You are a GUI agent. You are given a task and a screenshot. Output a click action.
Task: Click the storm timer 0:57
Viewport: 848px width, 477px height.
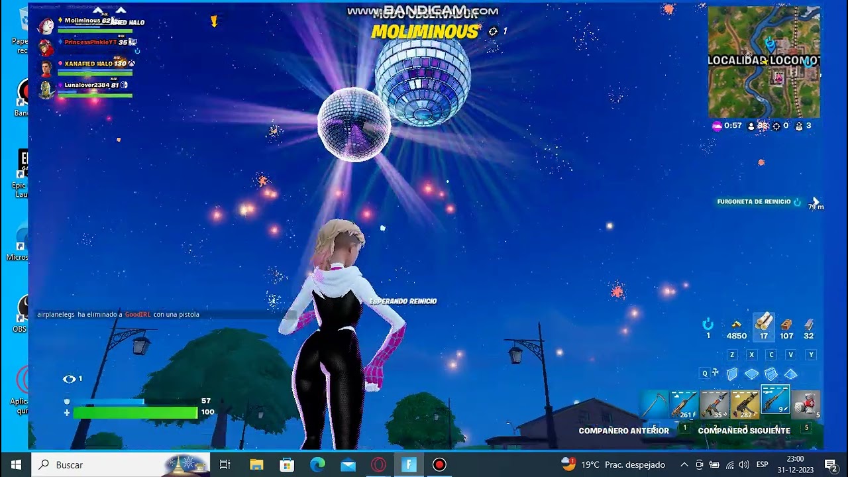click(x=727, y=126)
